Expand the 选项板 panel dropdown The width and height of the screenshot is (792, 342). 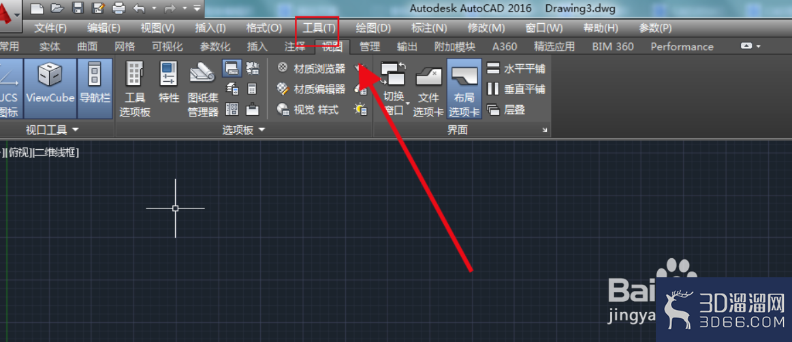(x=244, y=130)
